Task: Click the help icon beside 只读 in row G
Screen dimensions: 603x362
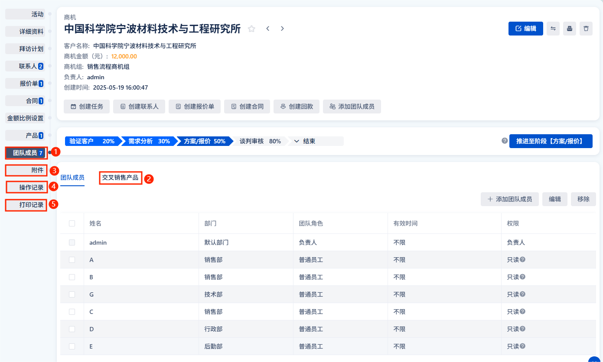Action: (523, 294)
